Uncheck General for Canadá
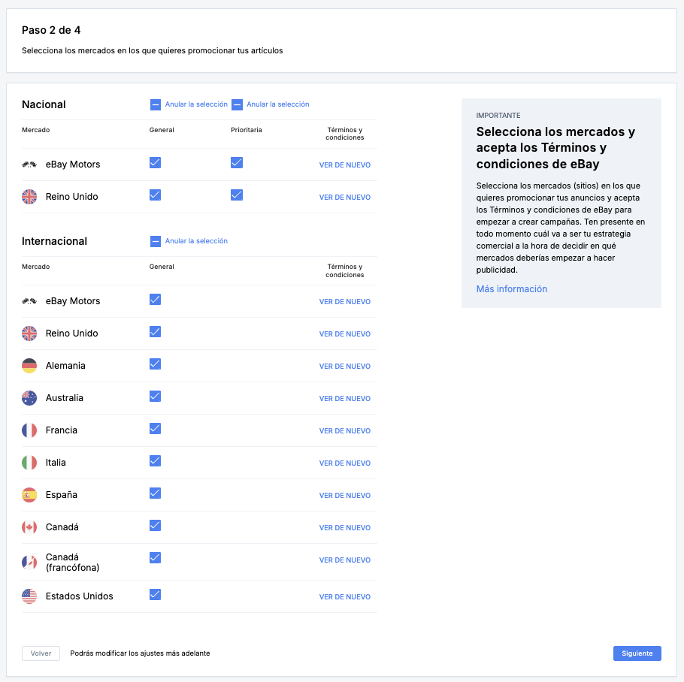 156,525
